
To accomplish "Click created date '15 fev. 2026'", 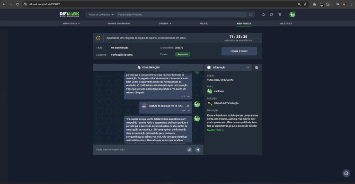I will 220,80.
